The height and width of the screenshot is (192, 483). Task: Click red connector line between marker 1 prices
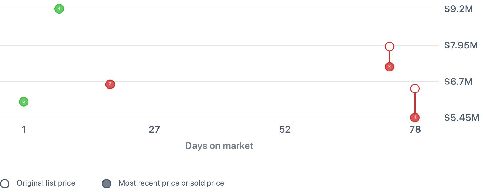pos(415,103)
